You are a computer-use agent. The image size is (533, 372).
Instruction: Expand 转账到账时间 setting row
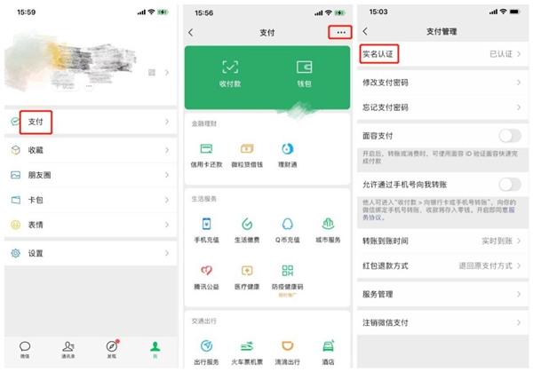(442, 241)
